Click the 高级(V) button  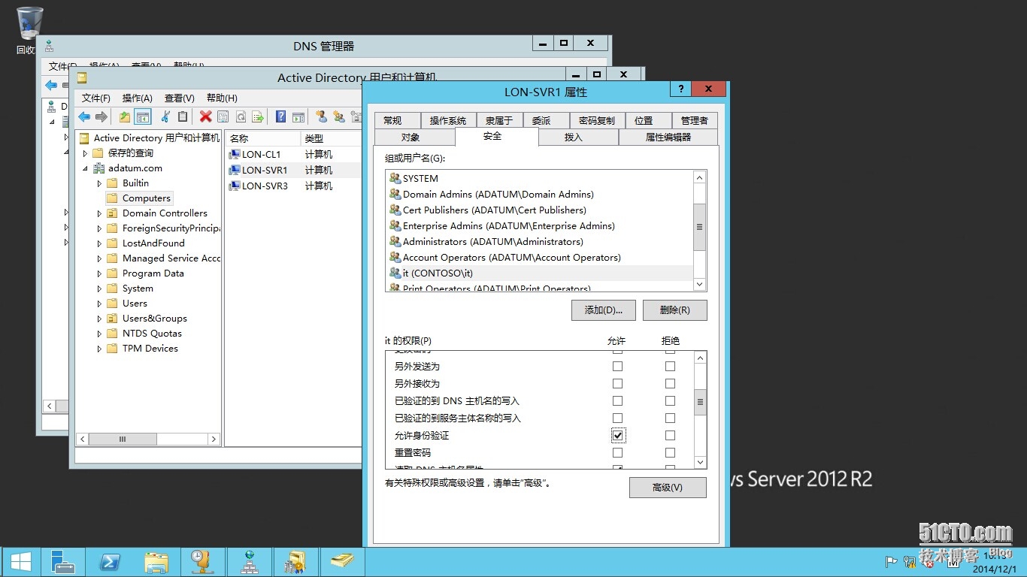coord(668,488)
